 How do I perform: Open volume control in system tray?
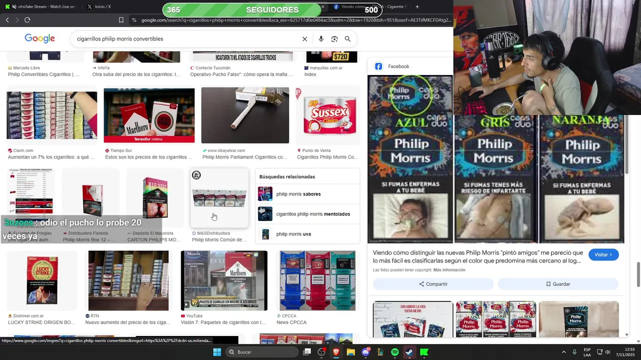[x=608, y=352]
